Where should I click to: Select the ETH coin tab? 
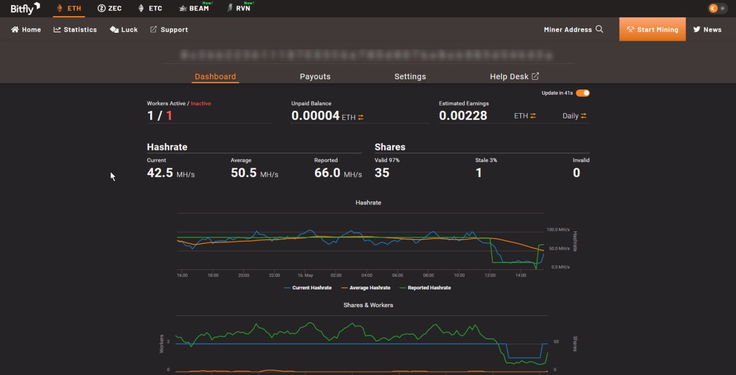pos(68,9)
